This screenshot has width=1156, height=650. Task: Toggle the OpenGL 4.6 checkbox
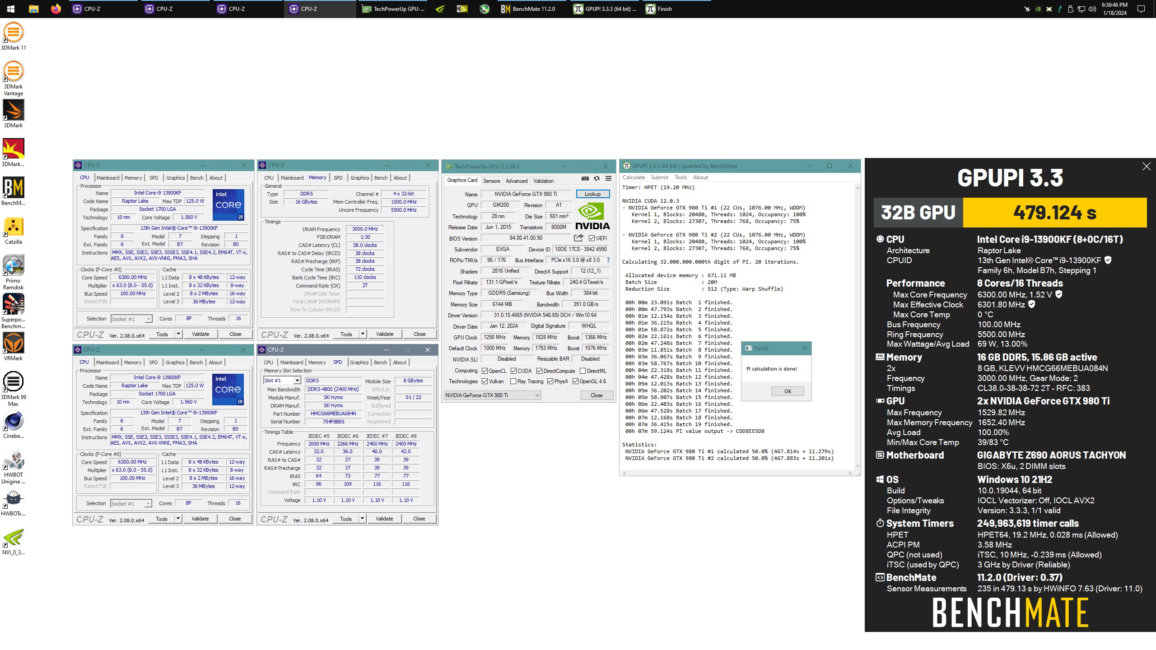coord(575,381)
